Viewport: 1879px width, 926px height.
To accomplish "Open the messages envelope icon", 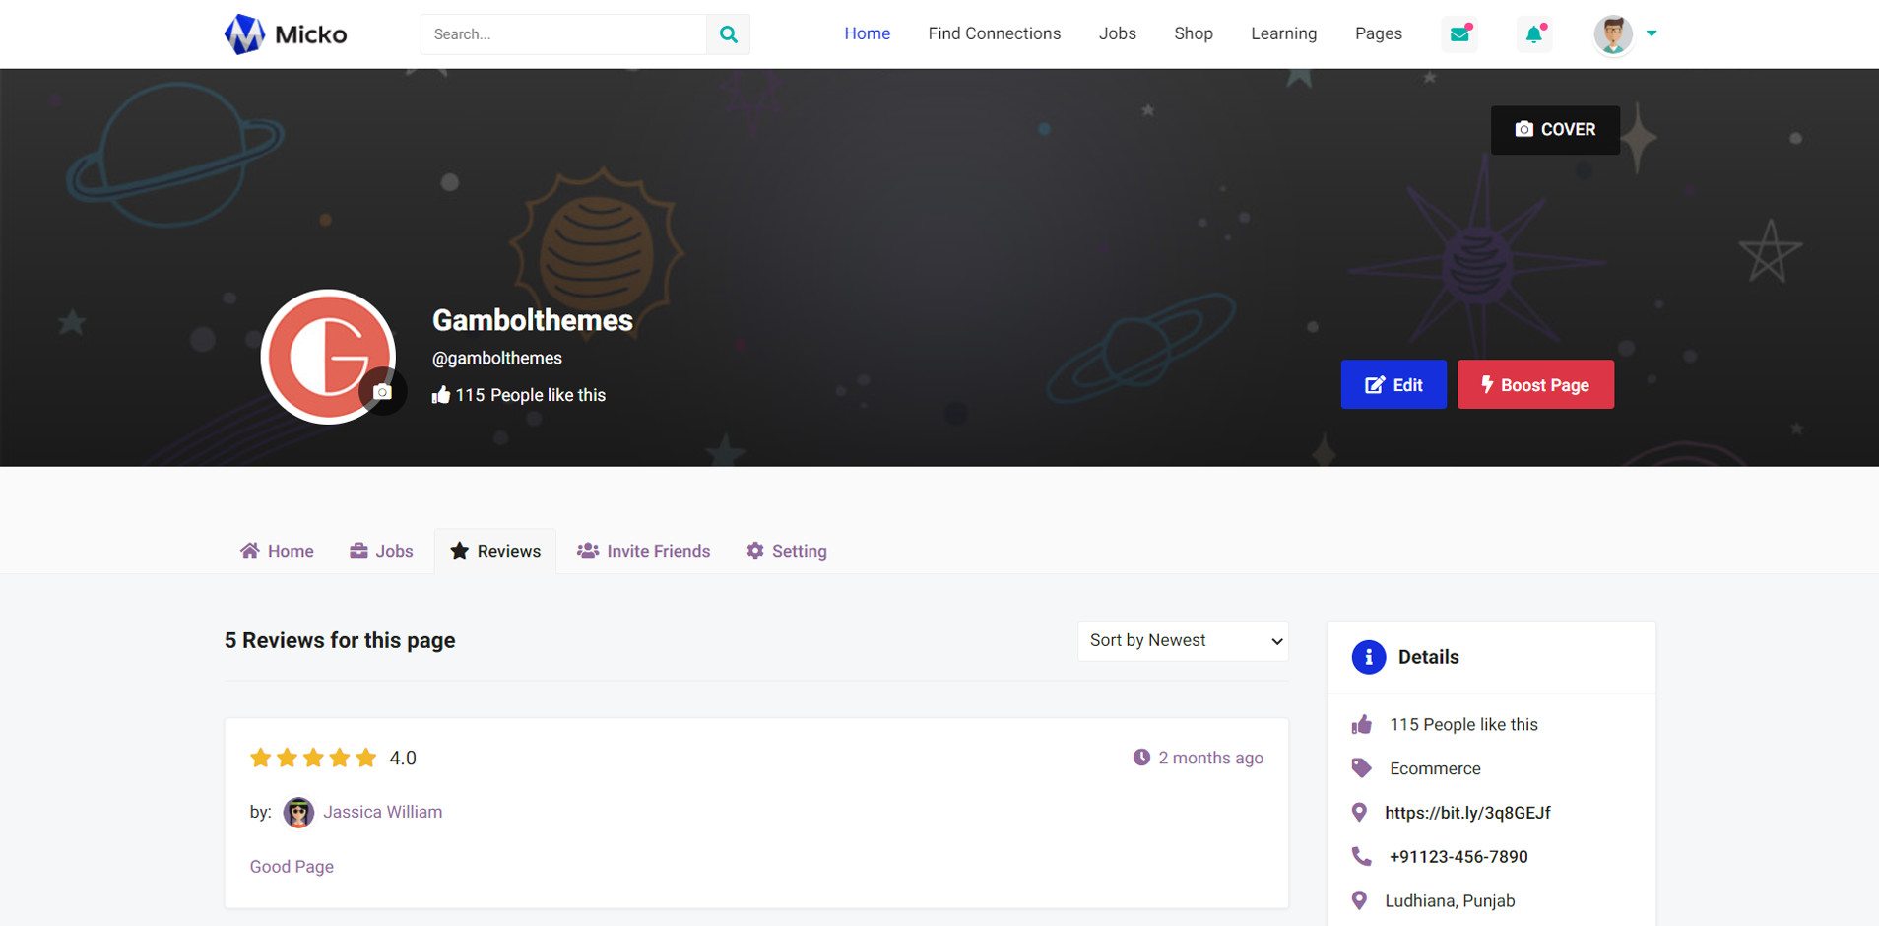I will [x=1459, y=34].
